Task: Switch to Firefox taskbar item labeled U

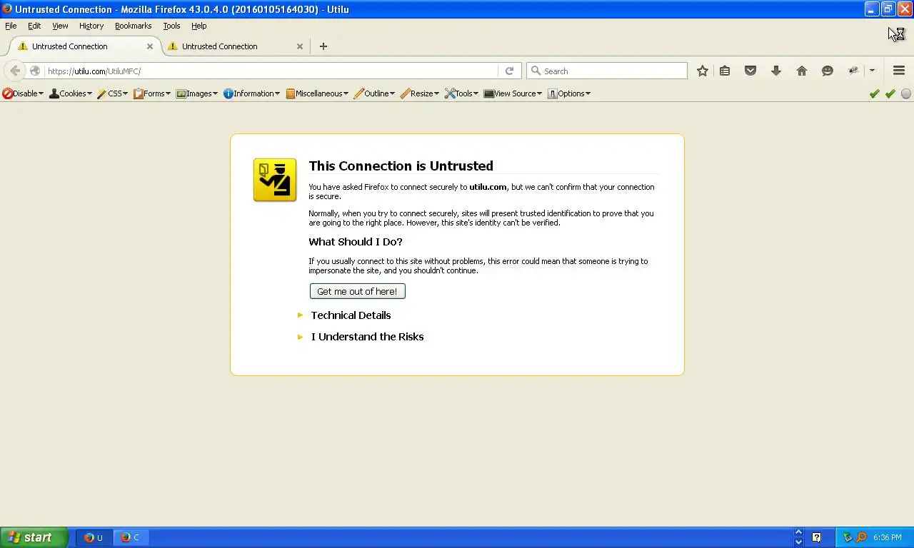Action: 94,537
